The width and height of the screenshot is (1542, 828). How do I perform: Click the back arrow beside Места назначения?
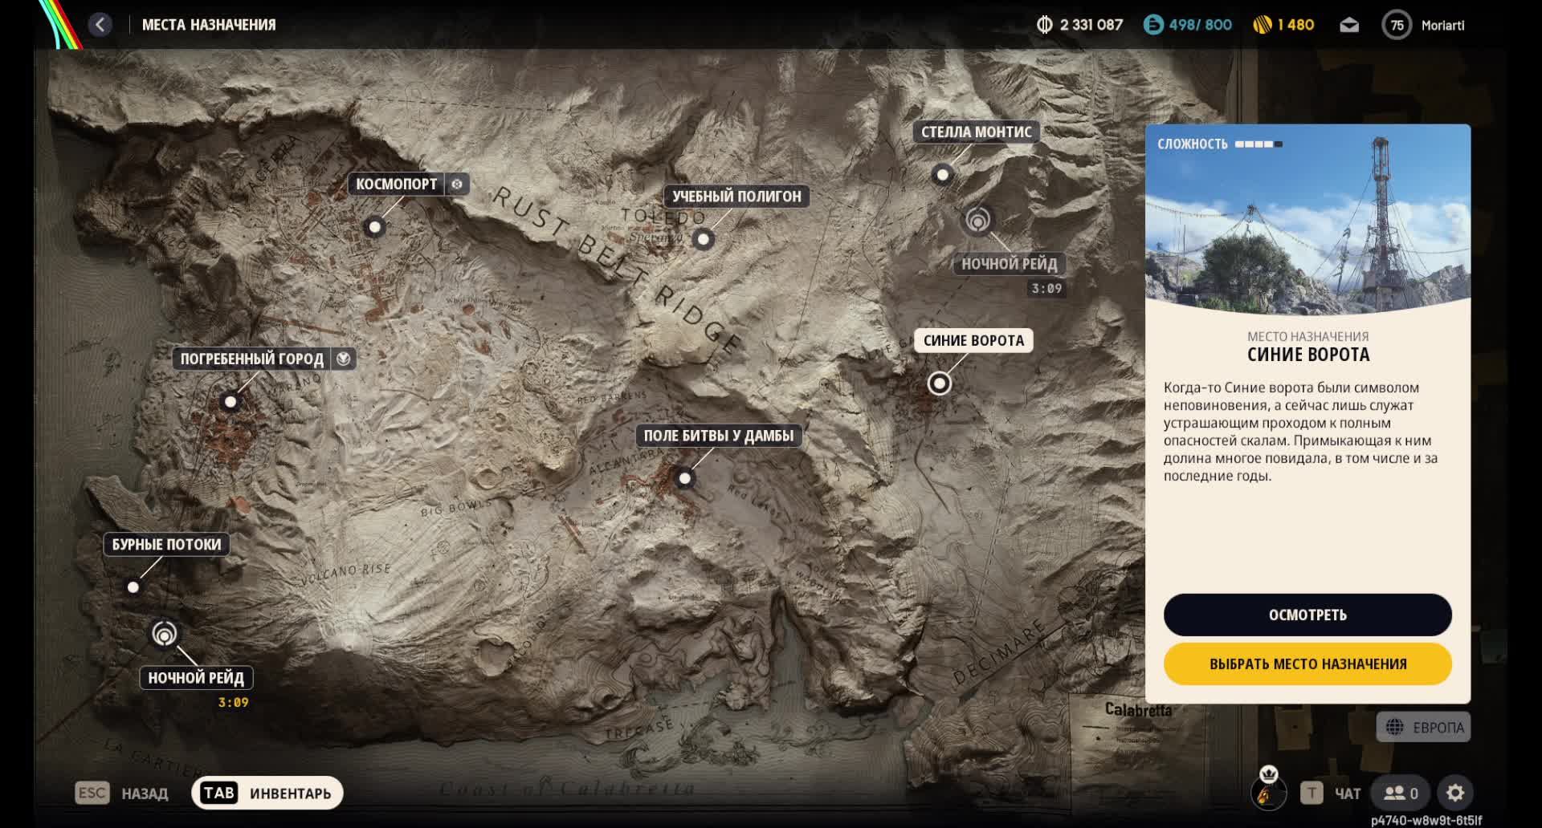pyautogui.click(x=100, y=25)
